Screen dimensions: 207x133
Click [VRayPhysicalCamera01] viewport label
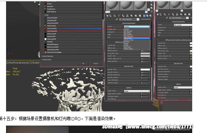pos(19,63)
